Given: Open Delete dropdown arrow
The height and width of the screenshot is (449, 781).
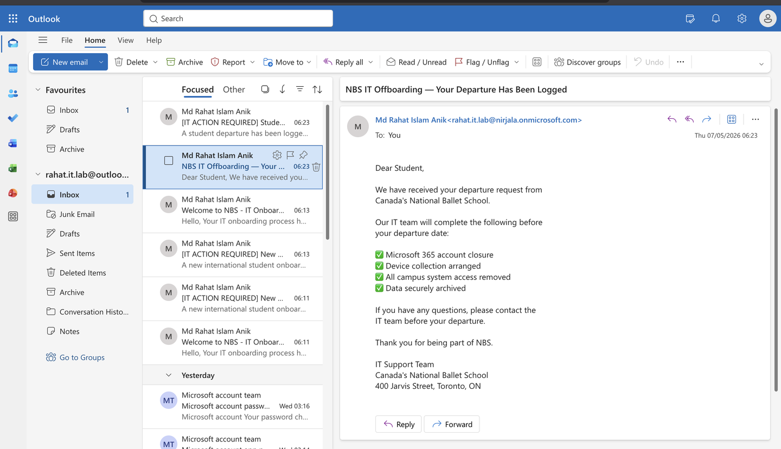Looking at the screenshot, I should [x=155, y=62].
